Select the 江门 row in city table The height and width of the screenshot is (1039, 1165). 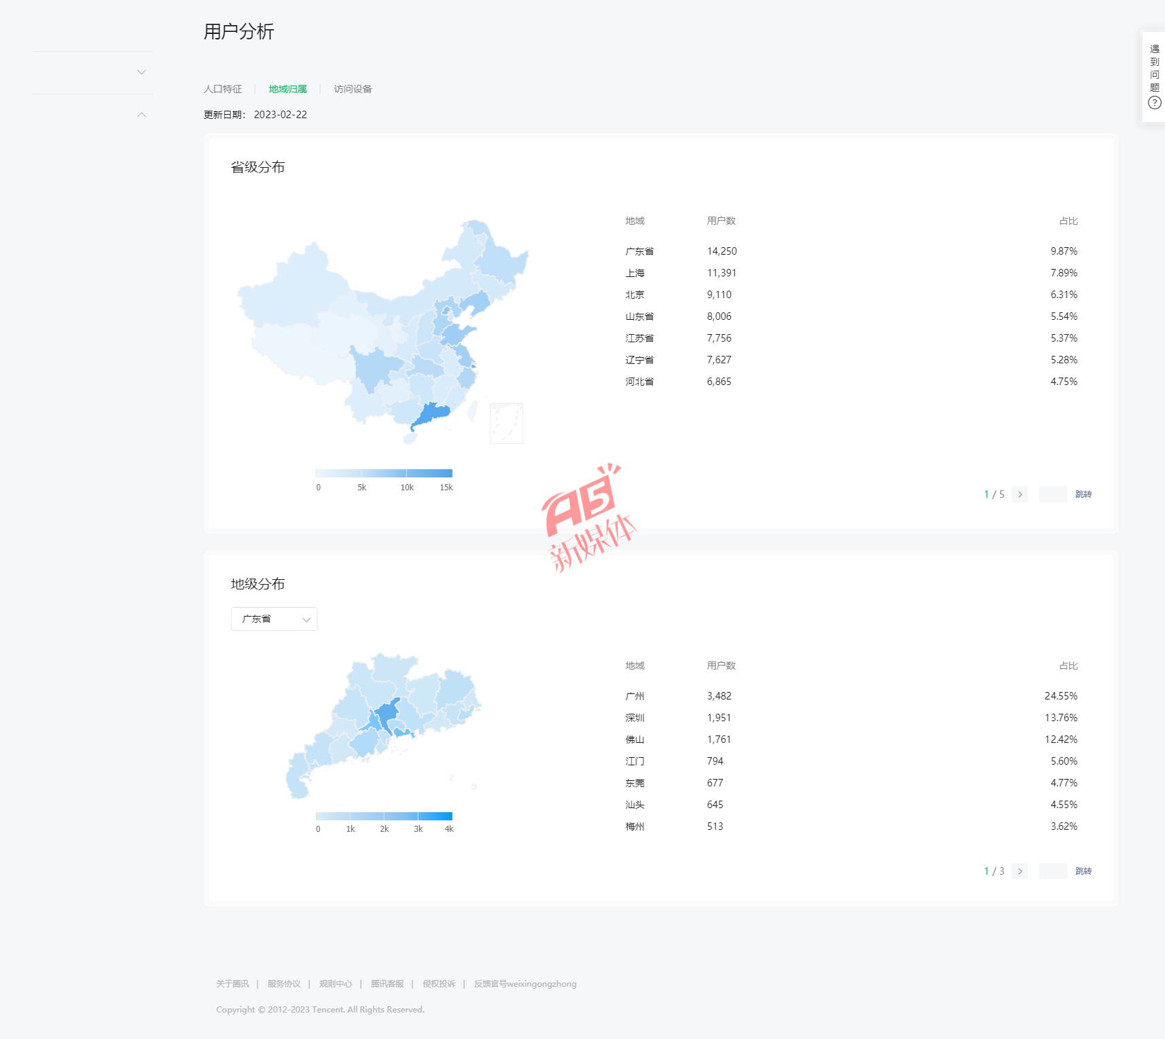[851, 761]
